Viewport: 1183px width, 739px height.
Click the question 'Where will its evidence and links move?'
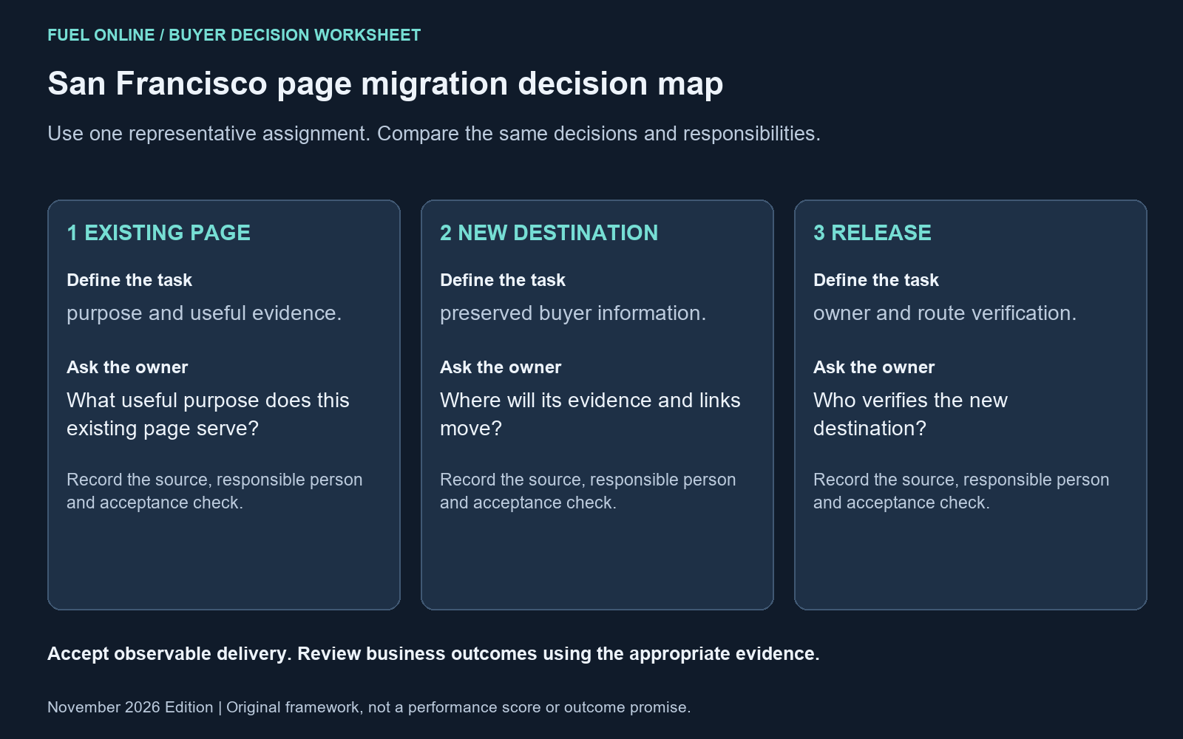(590, 415)
